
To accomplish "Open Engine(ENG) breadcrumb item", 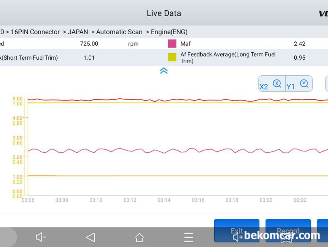I will 169,32.
